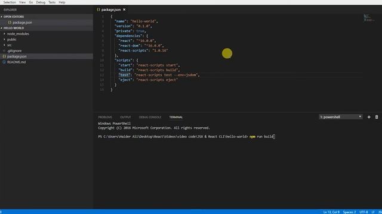Viewport: 382px width, 214px height.
Task: Click the UTF-8 encoding status item
Action: click(x=363, y=212)
